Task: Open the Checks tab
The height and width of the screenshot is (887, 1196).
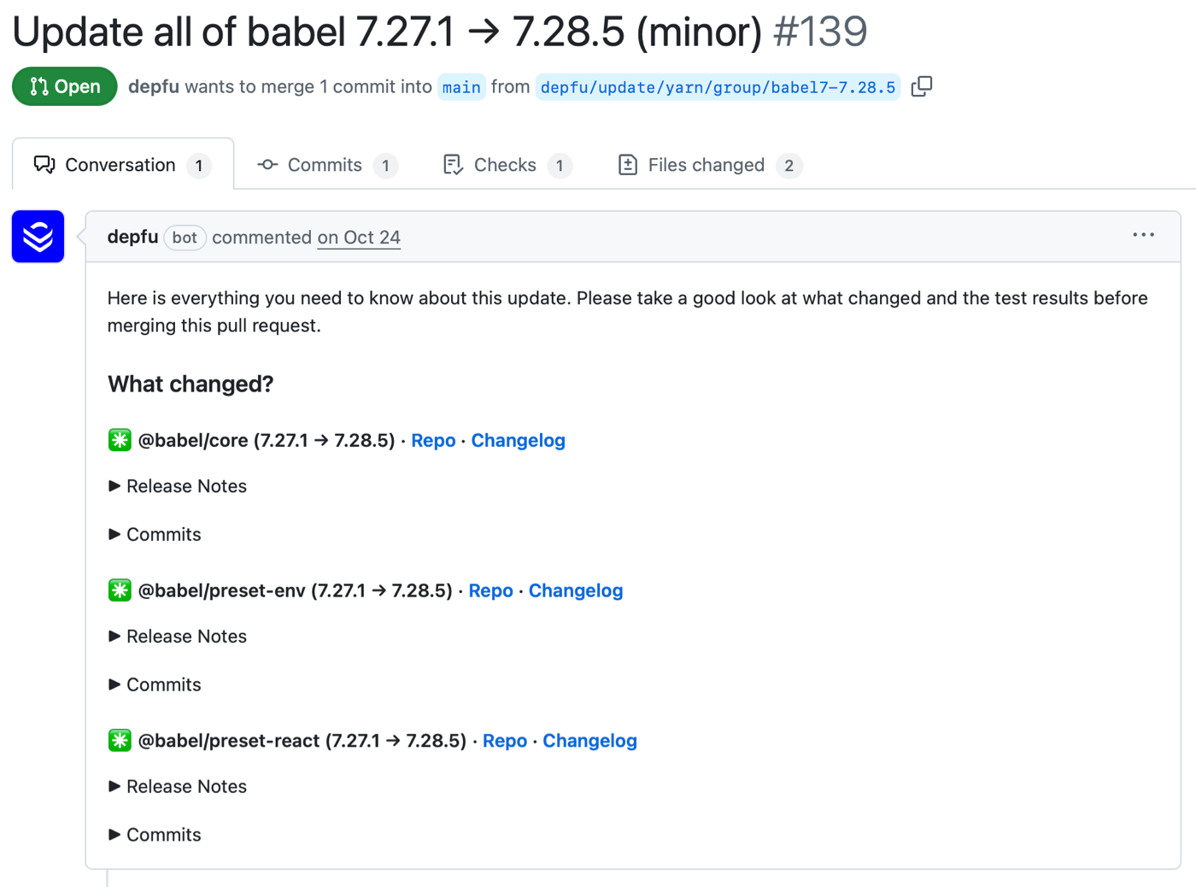Action: tap(507, 165)
